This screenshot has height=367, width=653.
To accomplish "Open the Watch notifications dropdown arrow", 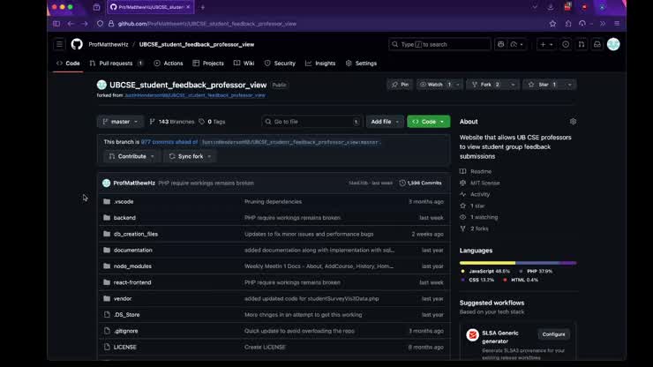I will (x=458, y=85).
